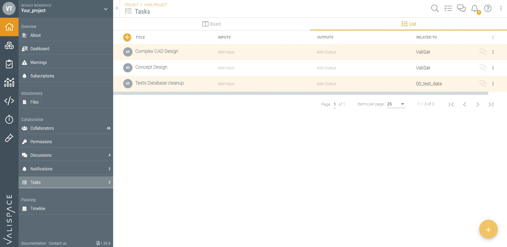Collapse the sidebar with the arrow

pyautogui.click(x=117, y=8)
